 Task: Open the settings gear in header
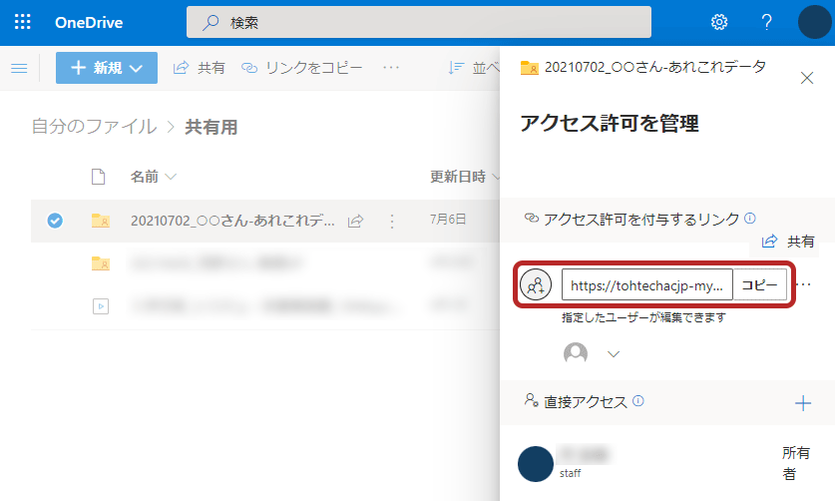(x=719, y=22)
